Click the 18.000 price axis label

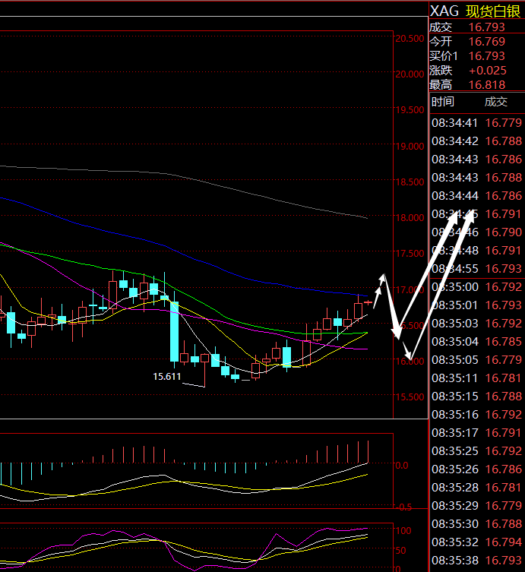point(409,218)
